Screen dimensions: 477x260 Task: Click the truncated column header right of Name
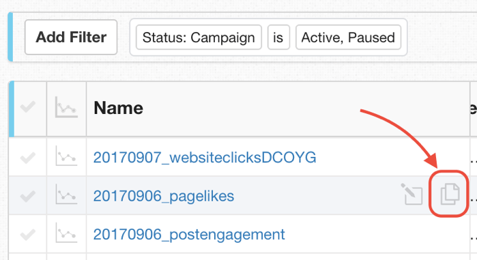[474, 109]
